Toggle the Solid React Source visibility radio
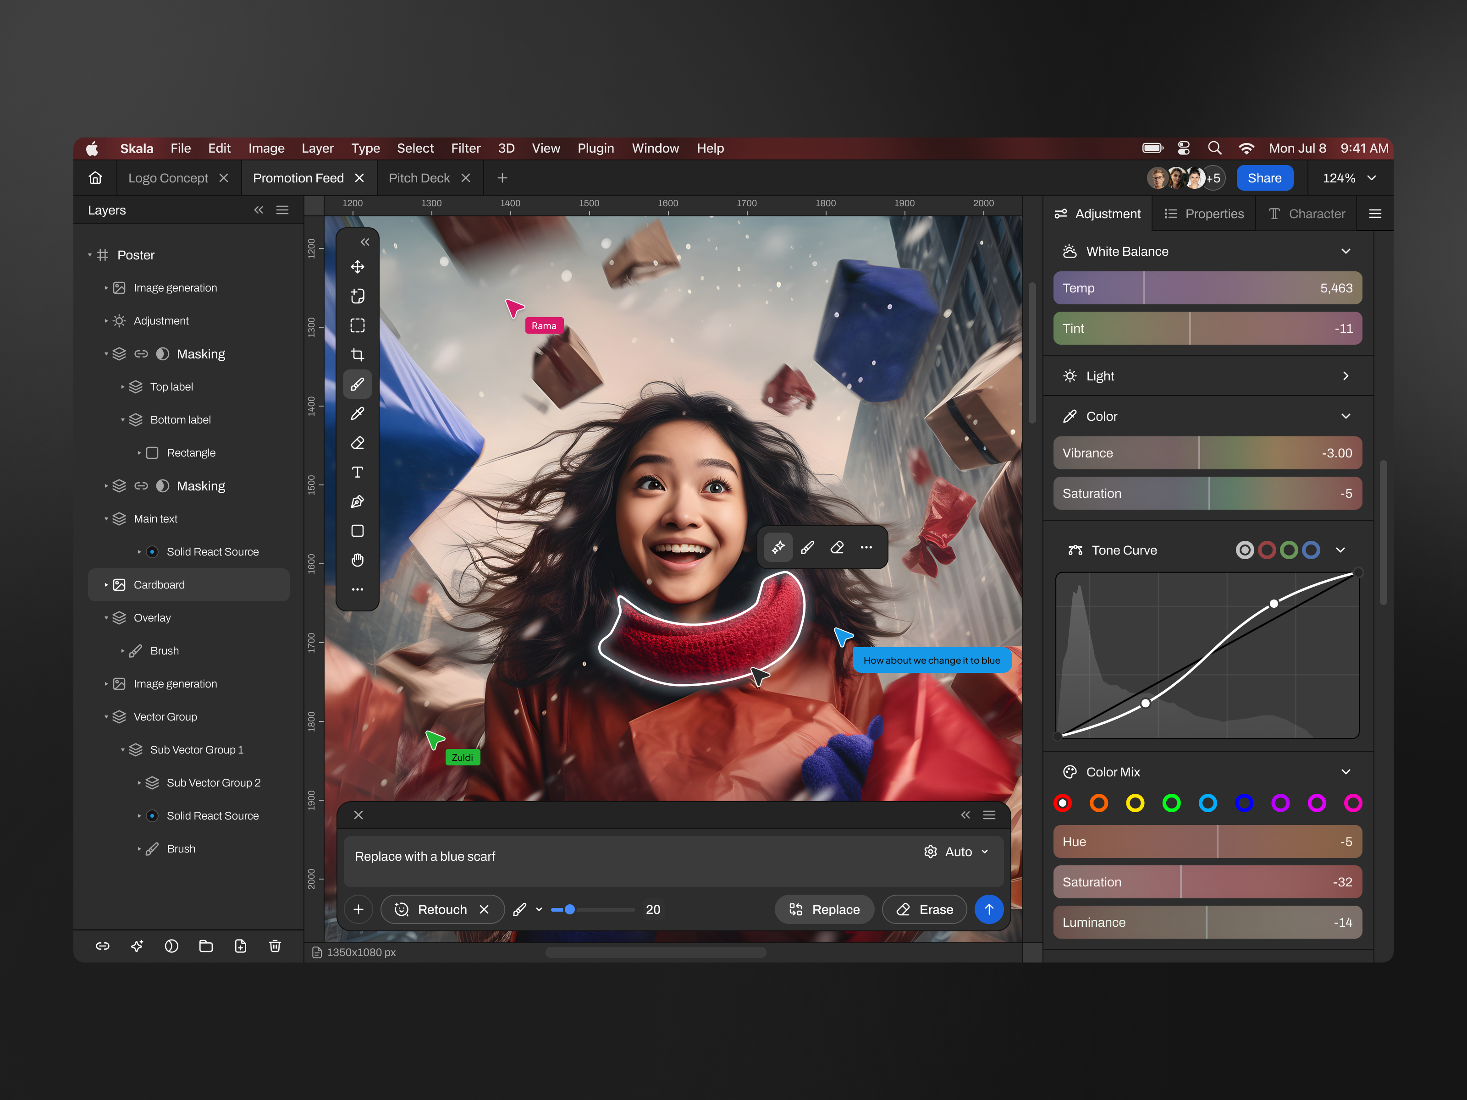The height and width of the screenshot is (1100, 1467). tap(153, 551)
